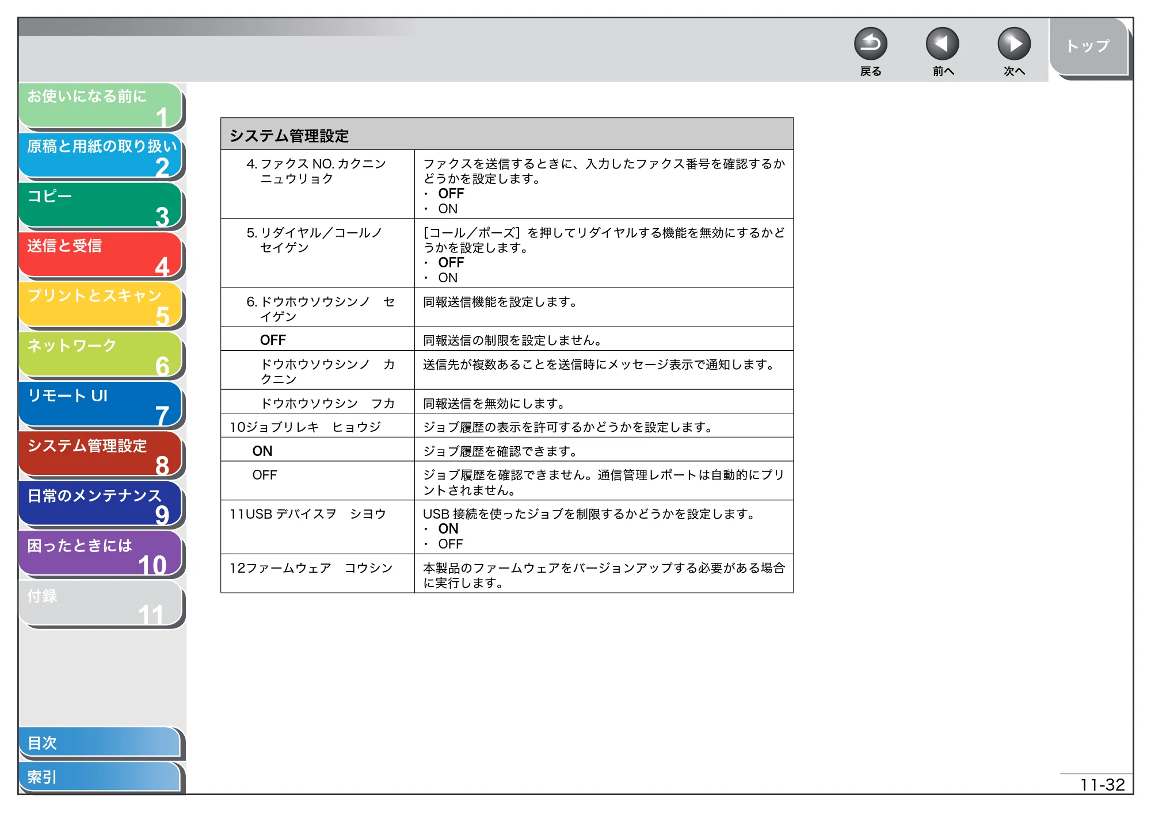Click the text ジョブ履歴を確認できます。

(x=500, y=451)
